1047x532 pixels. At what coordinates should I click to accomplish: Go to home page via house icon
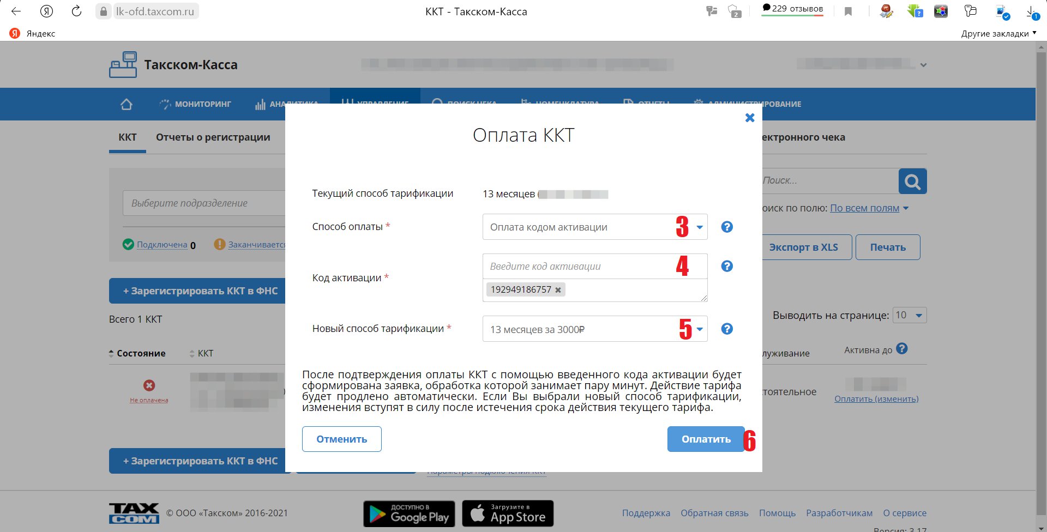[x=127, y=104]
